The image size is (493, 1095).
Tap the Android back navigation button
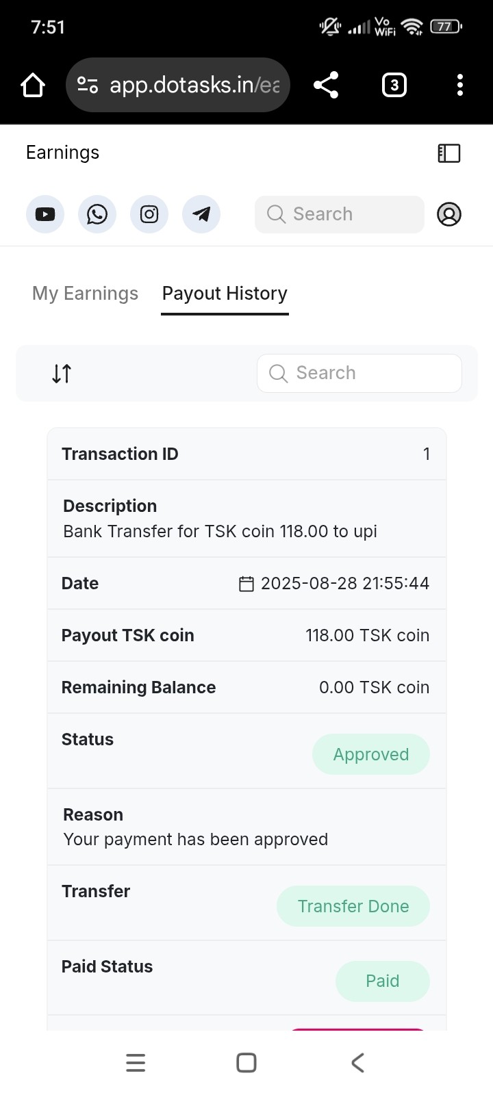click(357, 1062)
